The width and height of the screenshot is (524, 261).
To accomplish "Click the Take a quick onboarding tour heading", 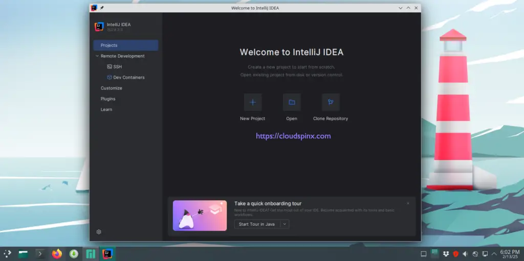I will point(268,204).
